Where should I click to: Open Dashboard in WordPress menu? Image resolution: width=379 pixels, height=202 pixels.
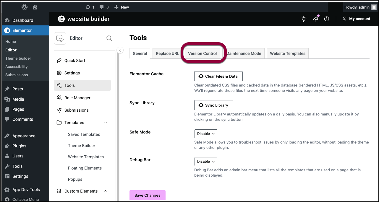[x=25, y=20]
